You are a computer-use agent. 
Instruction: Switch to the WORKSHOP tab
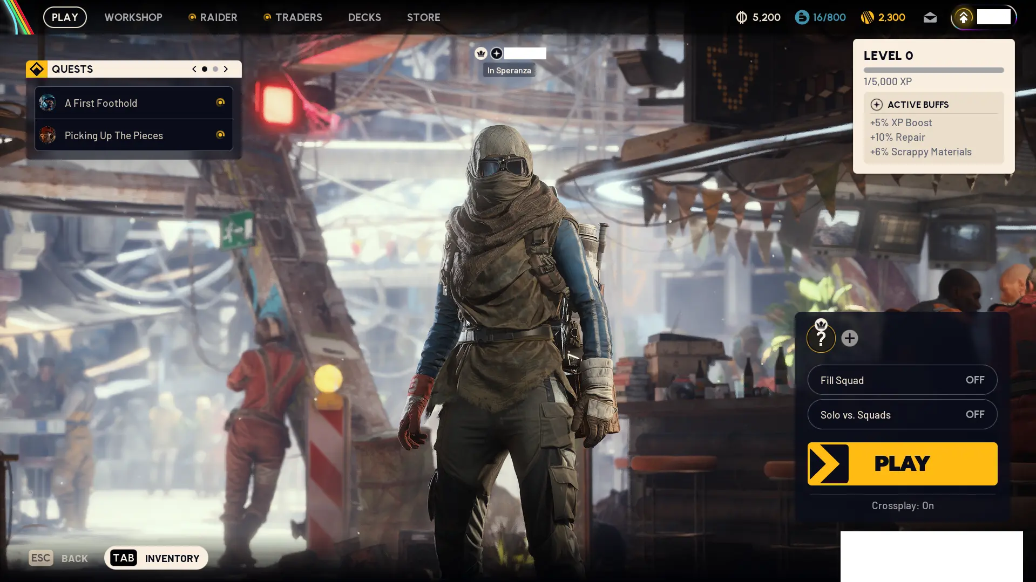133,17
